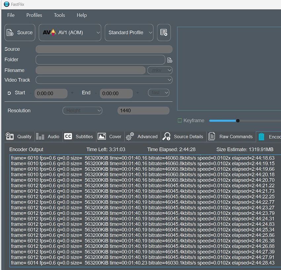Click the Cover image icon
The image size is (281, 270).
(x=102, y=136)
